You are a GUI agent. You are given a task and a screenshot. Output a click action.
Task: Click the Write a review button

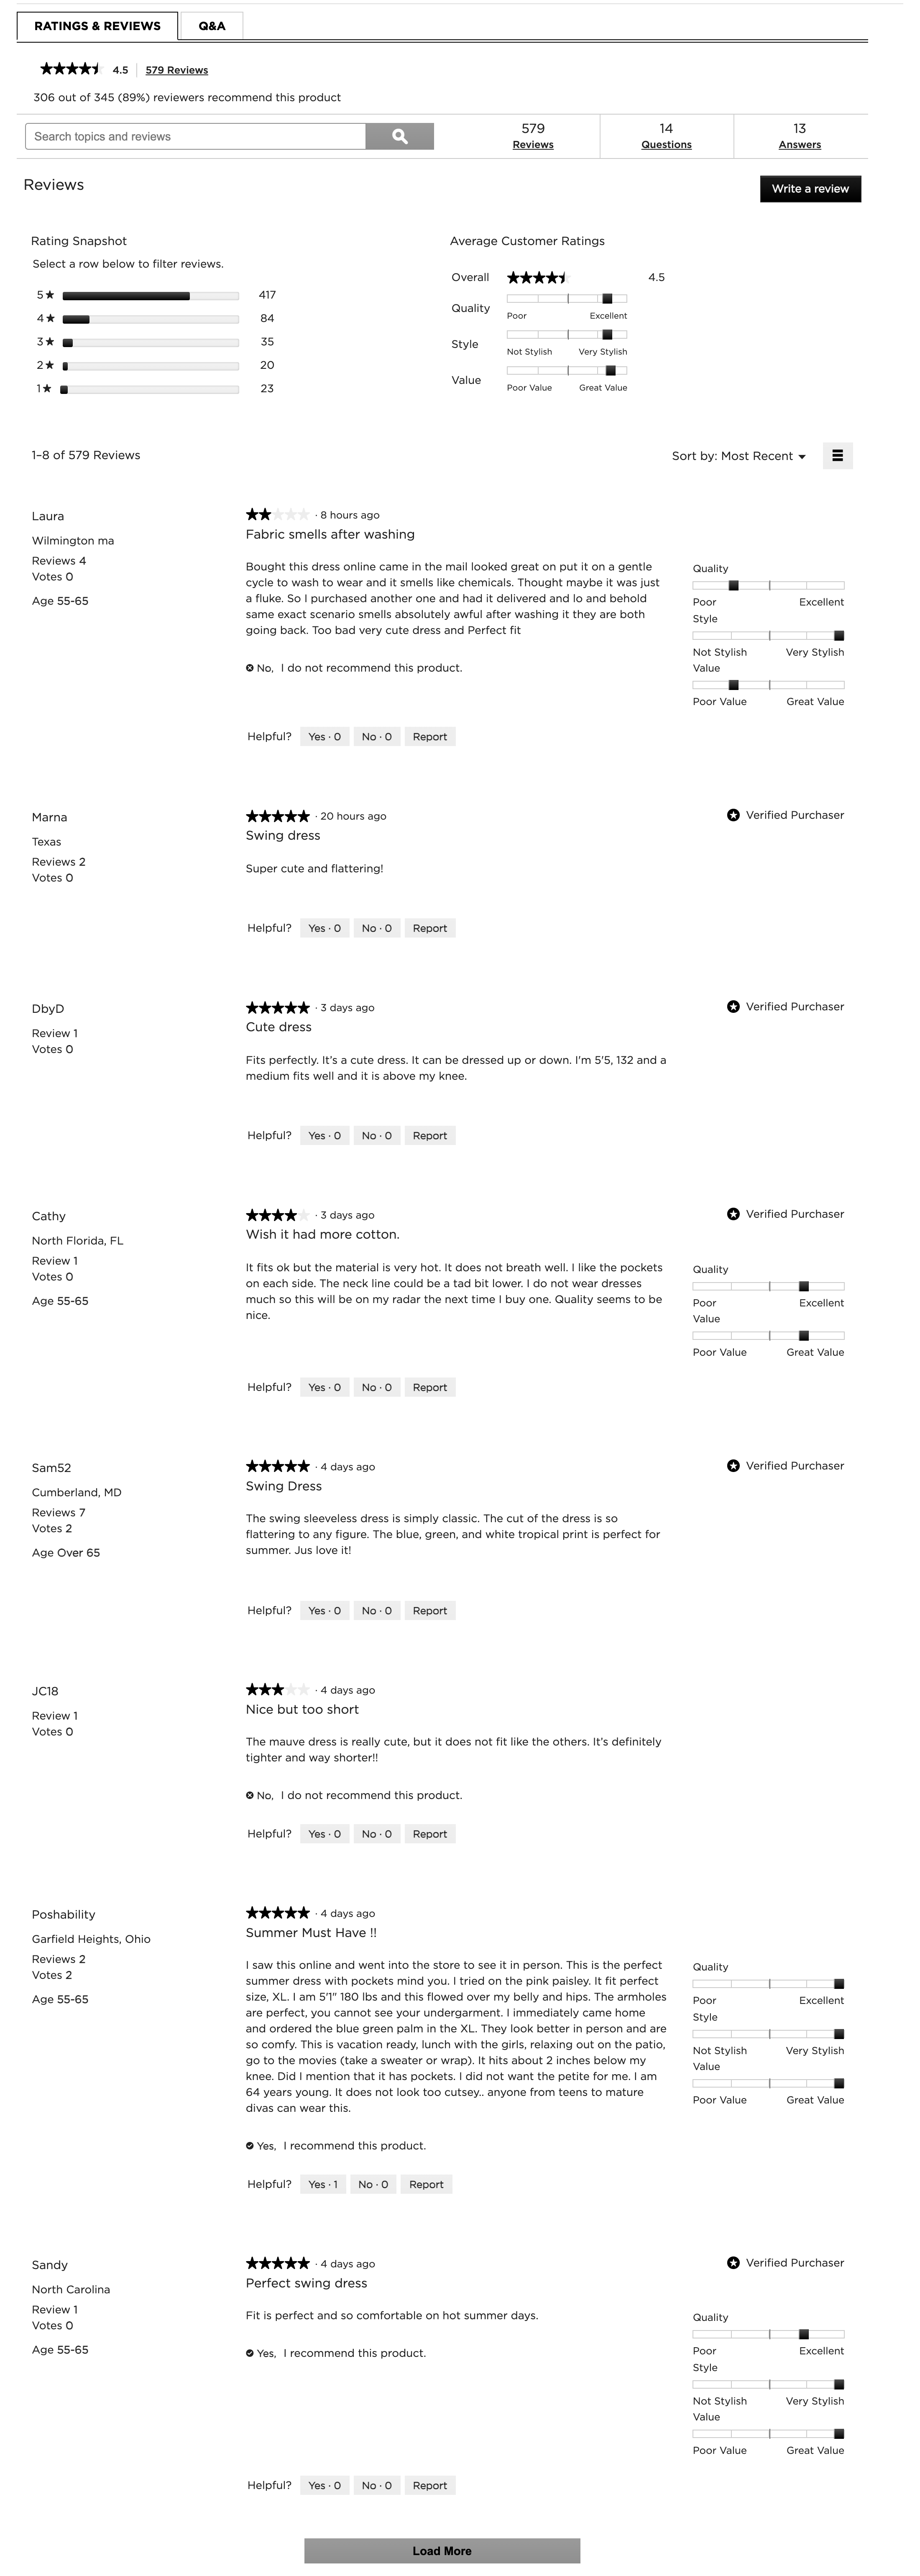click(809, 188)
